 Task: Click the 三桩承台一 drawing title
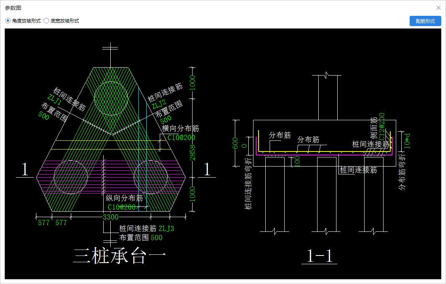120,256
